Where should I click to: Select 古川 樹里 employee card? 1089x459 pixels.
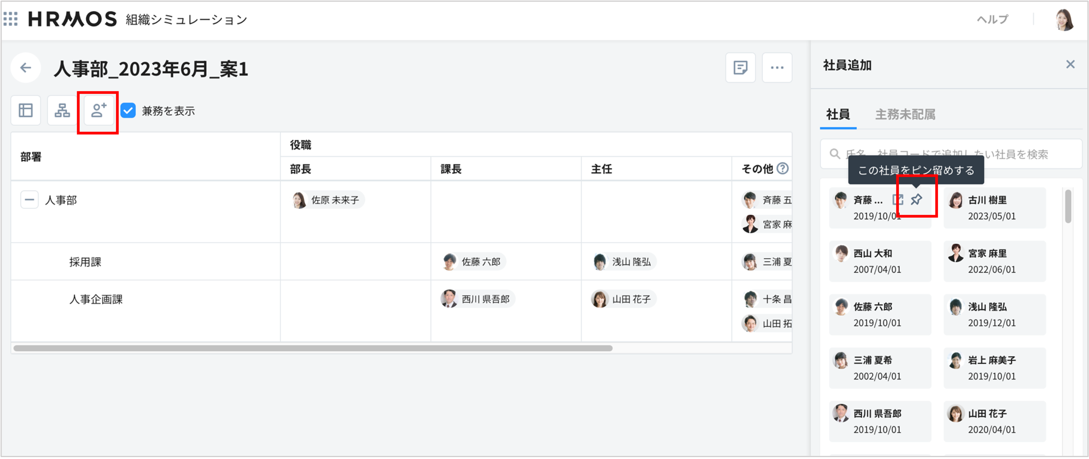coord(994,208)
